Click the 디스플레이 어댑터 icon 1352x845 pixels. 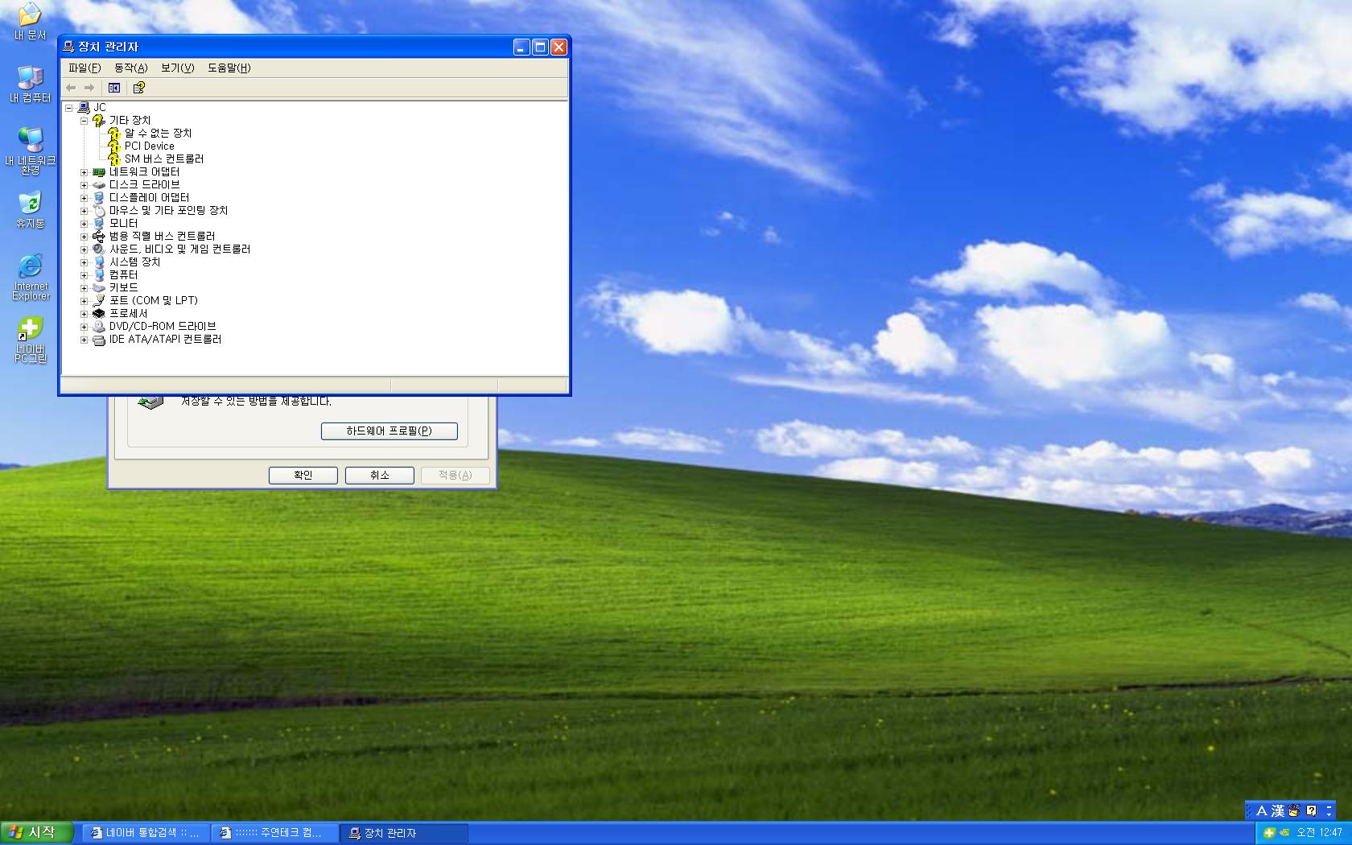[99, 198]
